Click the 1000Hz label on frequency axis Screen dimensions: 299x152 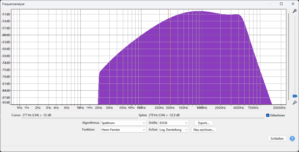(202, 108)
